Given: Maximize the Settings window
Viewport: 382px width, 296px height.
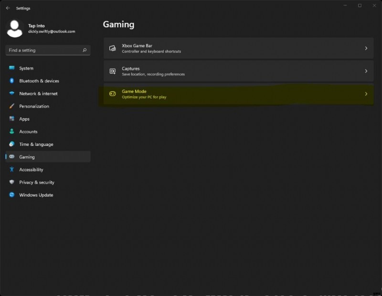Looking at the screenshot, I should [x=360, y=5].
